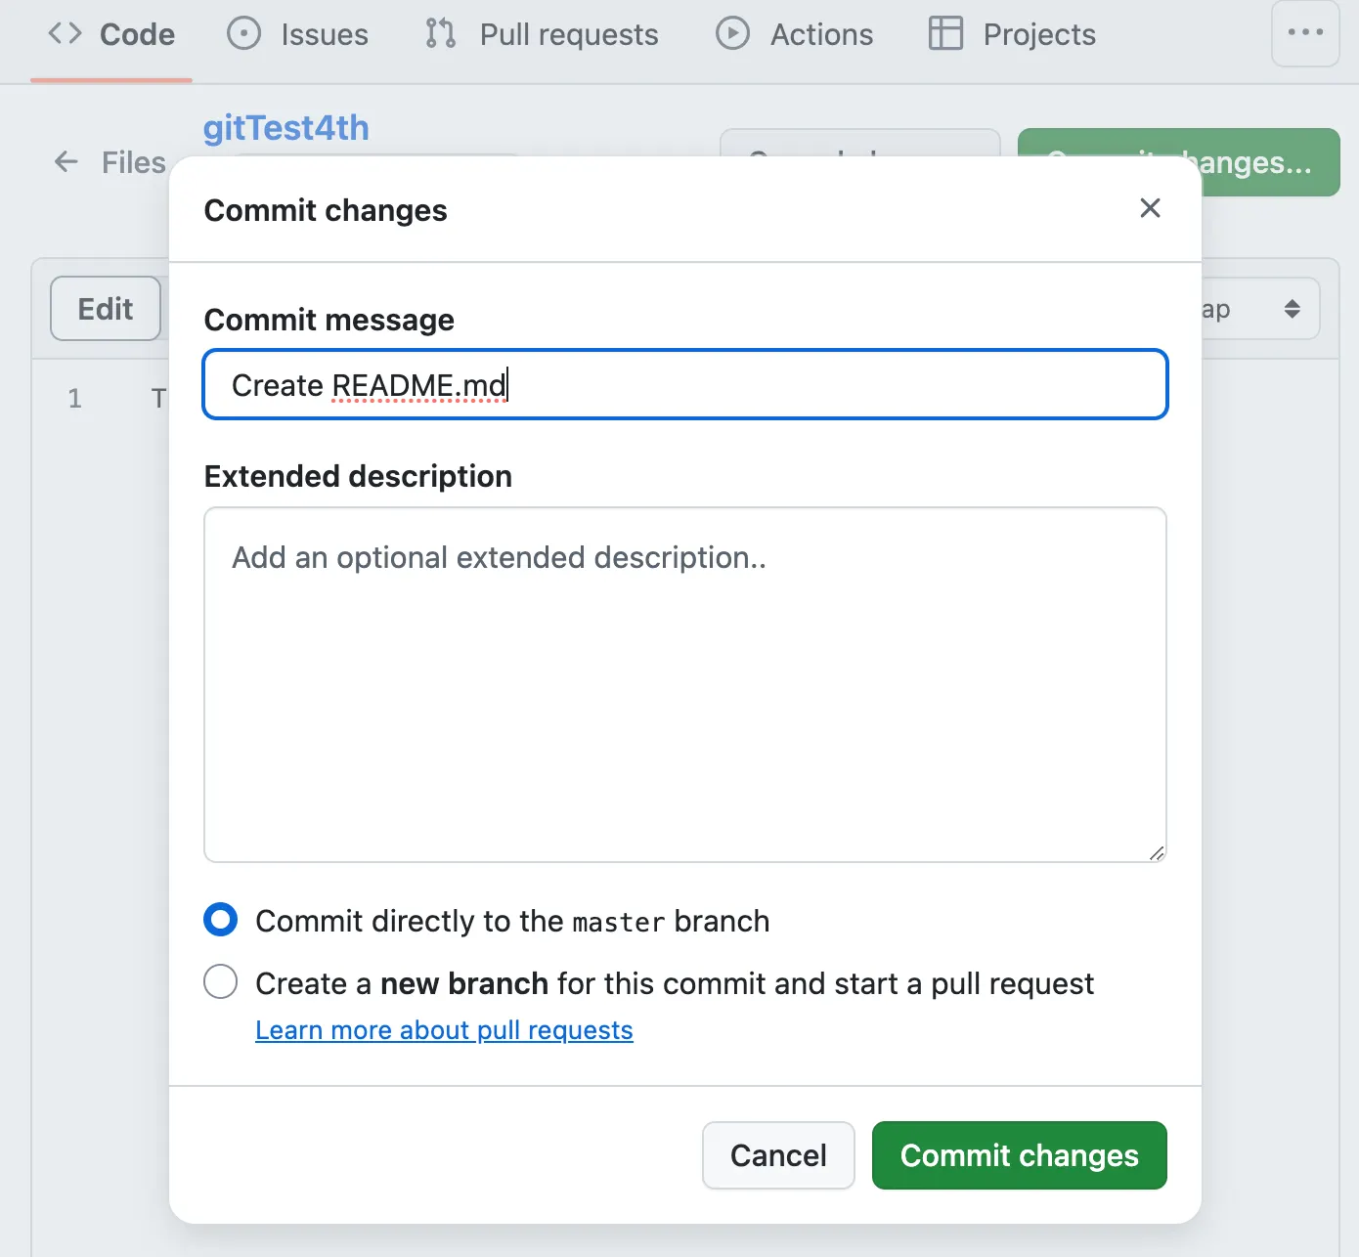Grab the description box resize handle
The height and width of the screenshot is (1257, 1359).
(x=1157, y=853)
